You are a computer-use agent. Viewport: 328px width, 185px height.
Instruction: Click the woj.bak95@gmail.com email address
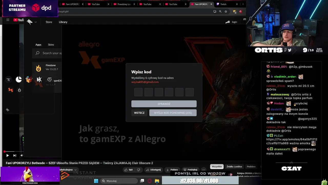click(145, 82)
